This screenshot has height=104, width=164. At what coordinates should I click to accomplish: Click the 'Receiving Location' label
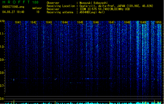point(61,6)
